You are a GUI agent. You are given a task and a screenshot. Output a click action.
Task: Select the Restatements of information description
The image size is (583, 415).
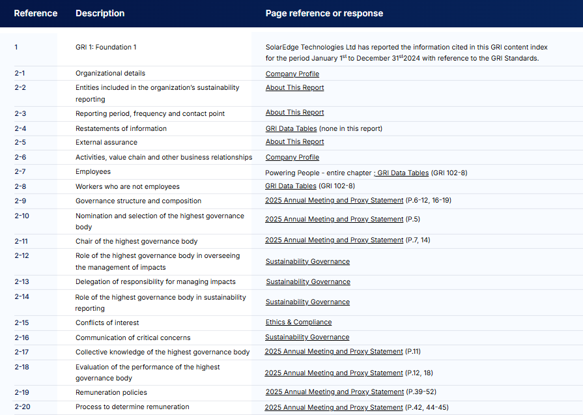click(x=121, y=128)
